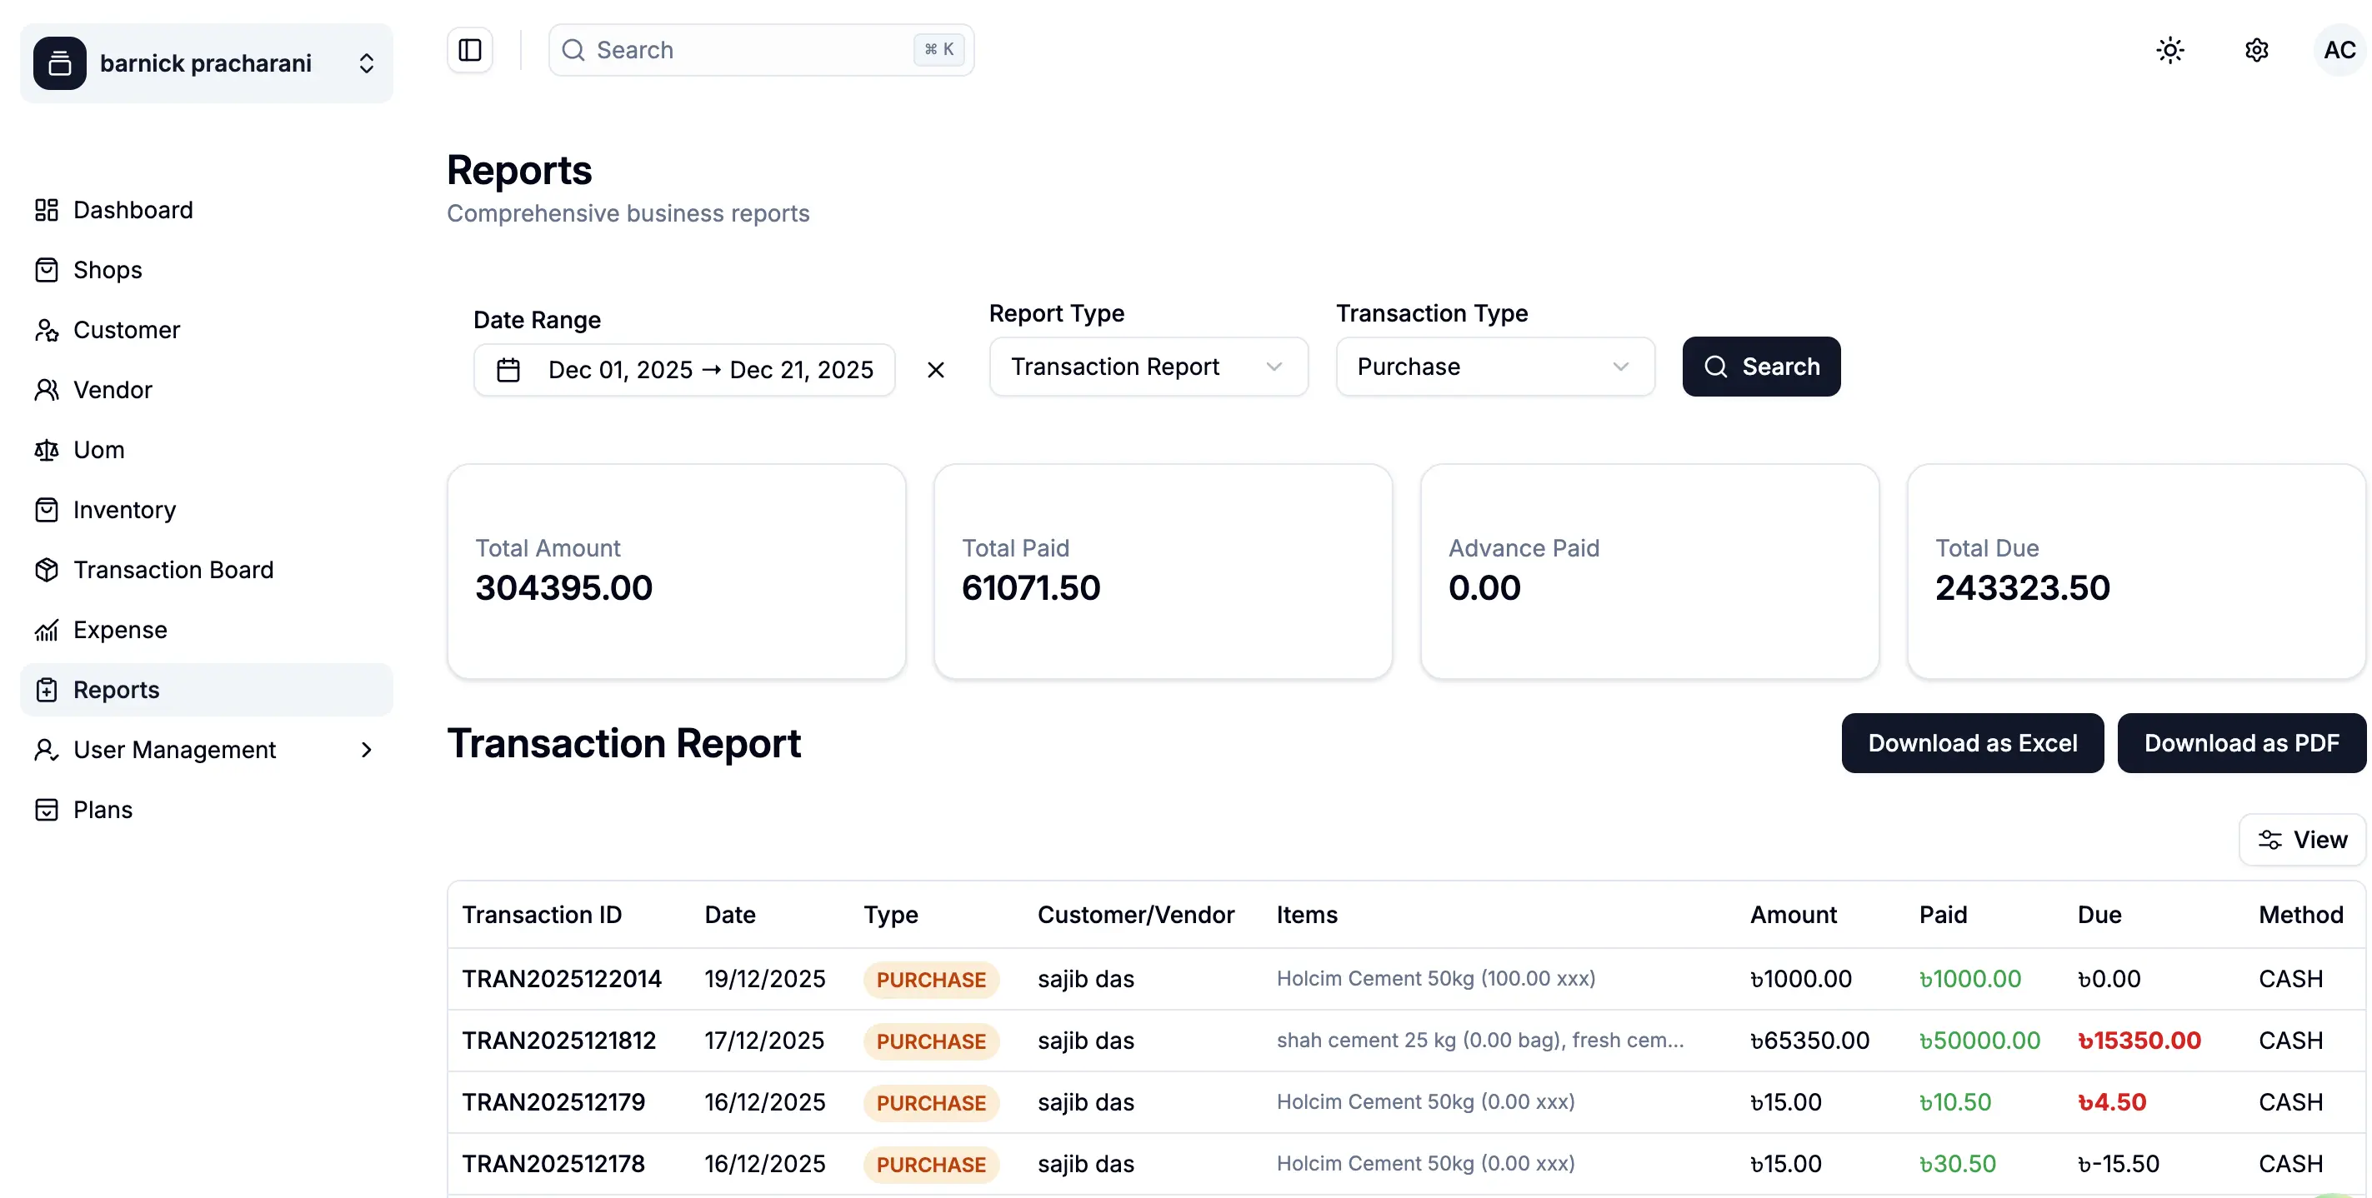Viewport: 2372px width, 1198px height.
Task: Go to Inventory menu item
Action: coord(124,510)
